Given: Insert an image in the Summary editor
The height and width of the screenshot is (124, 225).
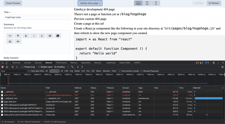Looking at the screenshot, I should coord(58,36).
